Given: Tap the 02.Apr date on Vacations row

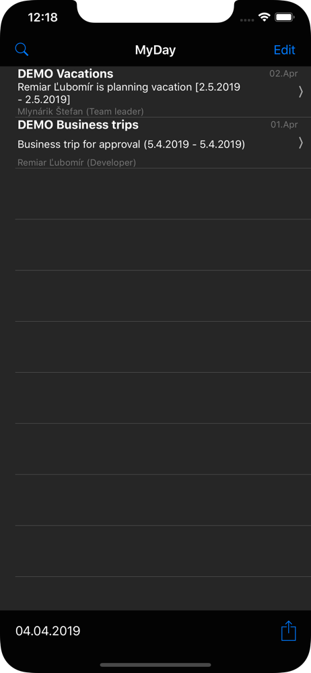Looking at the screenshot, I should pyautogui.click(x=283, y=74).
